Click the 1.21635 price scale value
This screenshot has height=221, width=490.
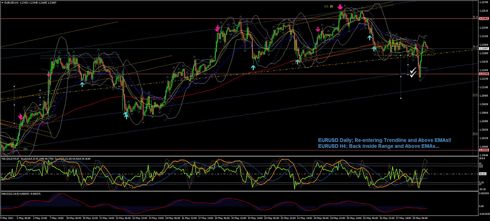tap(483, 62)
